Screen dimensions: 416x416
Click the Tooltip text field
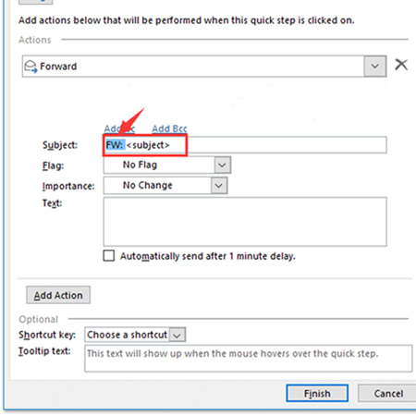click(248, 359)
